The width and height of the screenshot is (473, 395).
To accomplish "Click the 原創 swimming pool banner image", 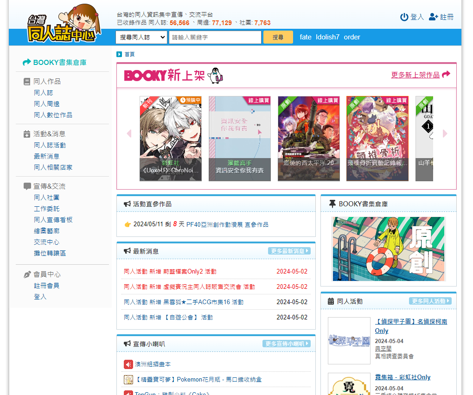I will (389, 249).
